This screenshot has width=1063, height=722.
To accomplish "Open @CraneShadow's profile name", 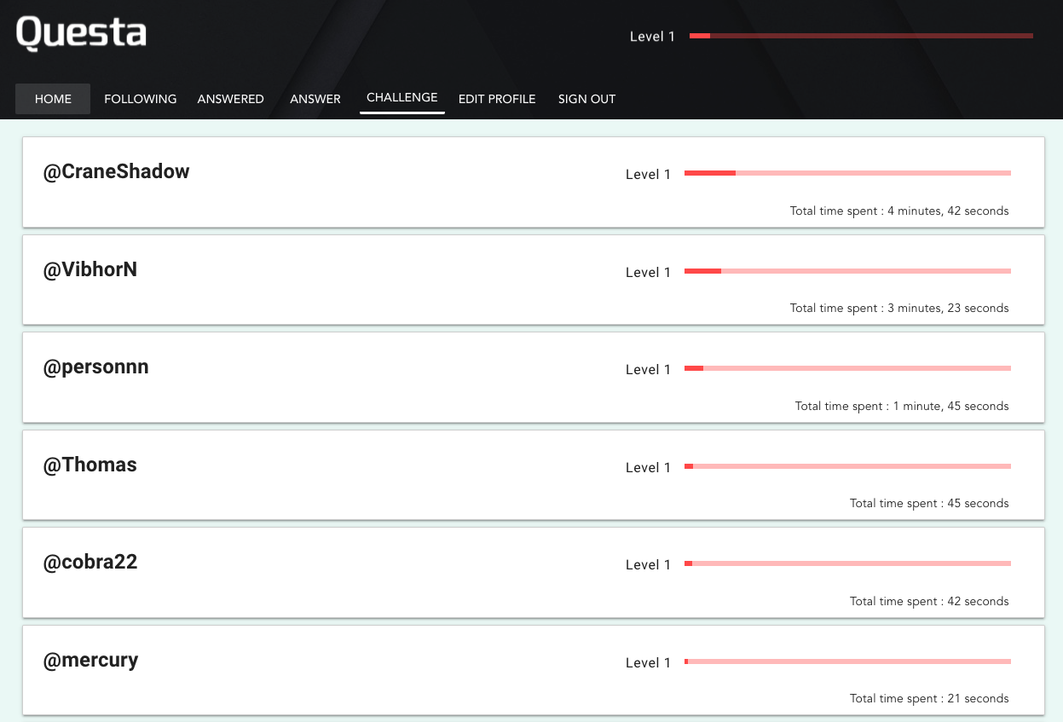I will pyautogui.click(x=117, y=171).
